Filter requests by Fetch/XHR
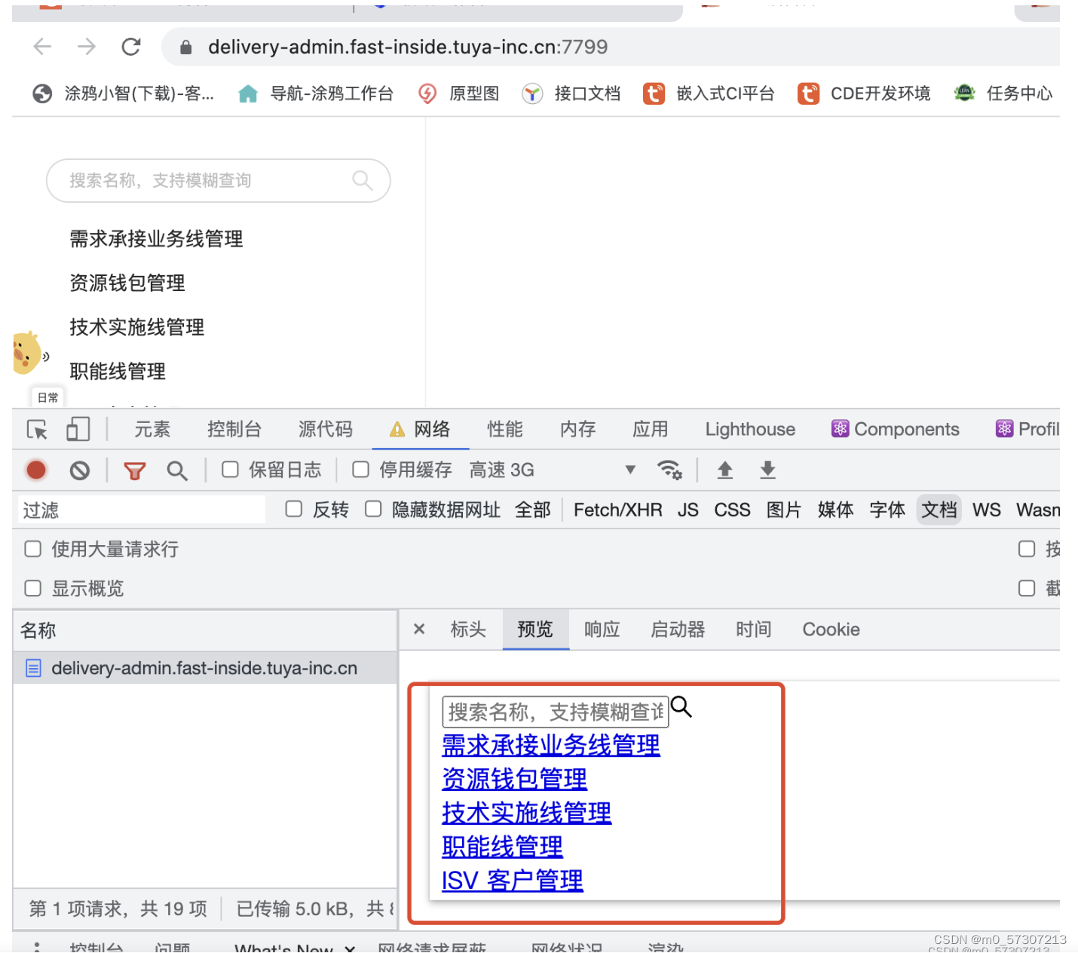The width and height of the screenshot is (1078, 953). 618,510
